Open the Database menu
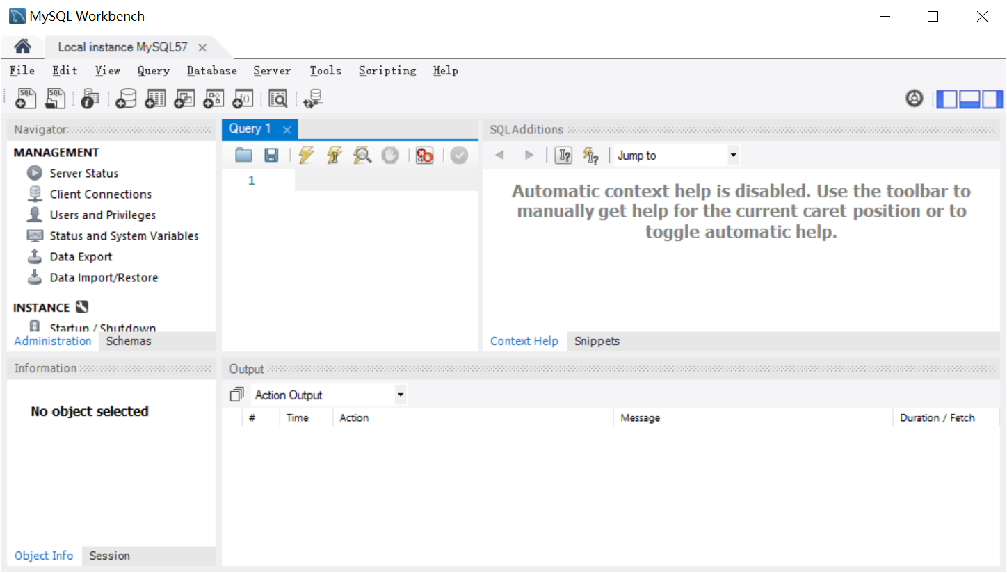The width and height of the screenshot is (1007, 573). click(x=212, y=71)
